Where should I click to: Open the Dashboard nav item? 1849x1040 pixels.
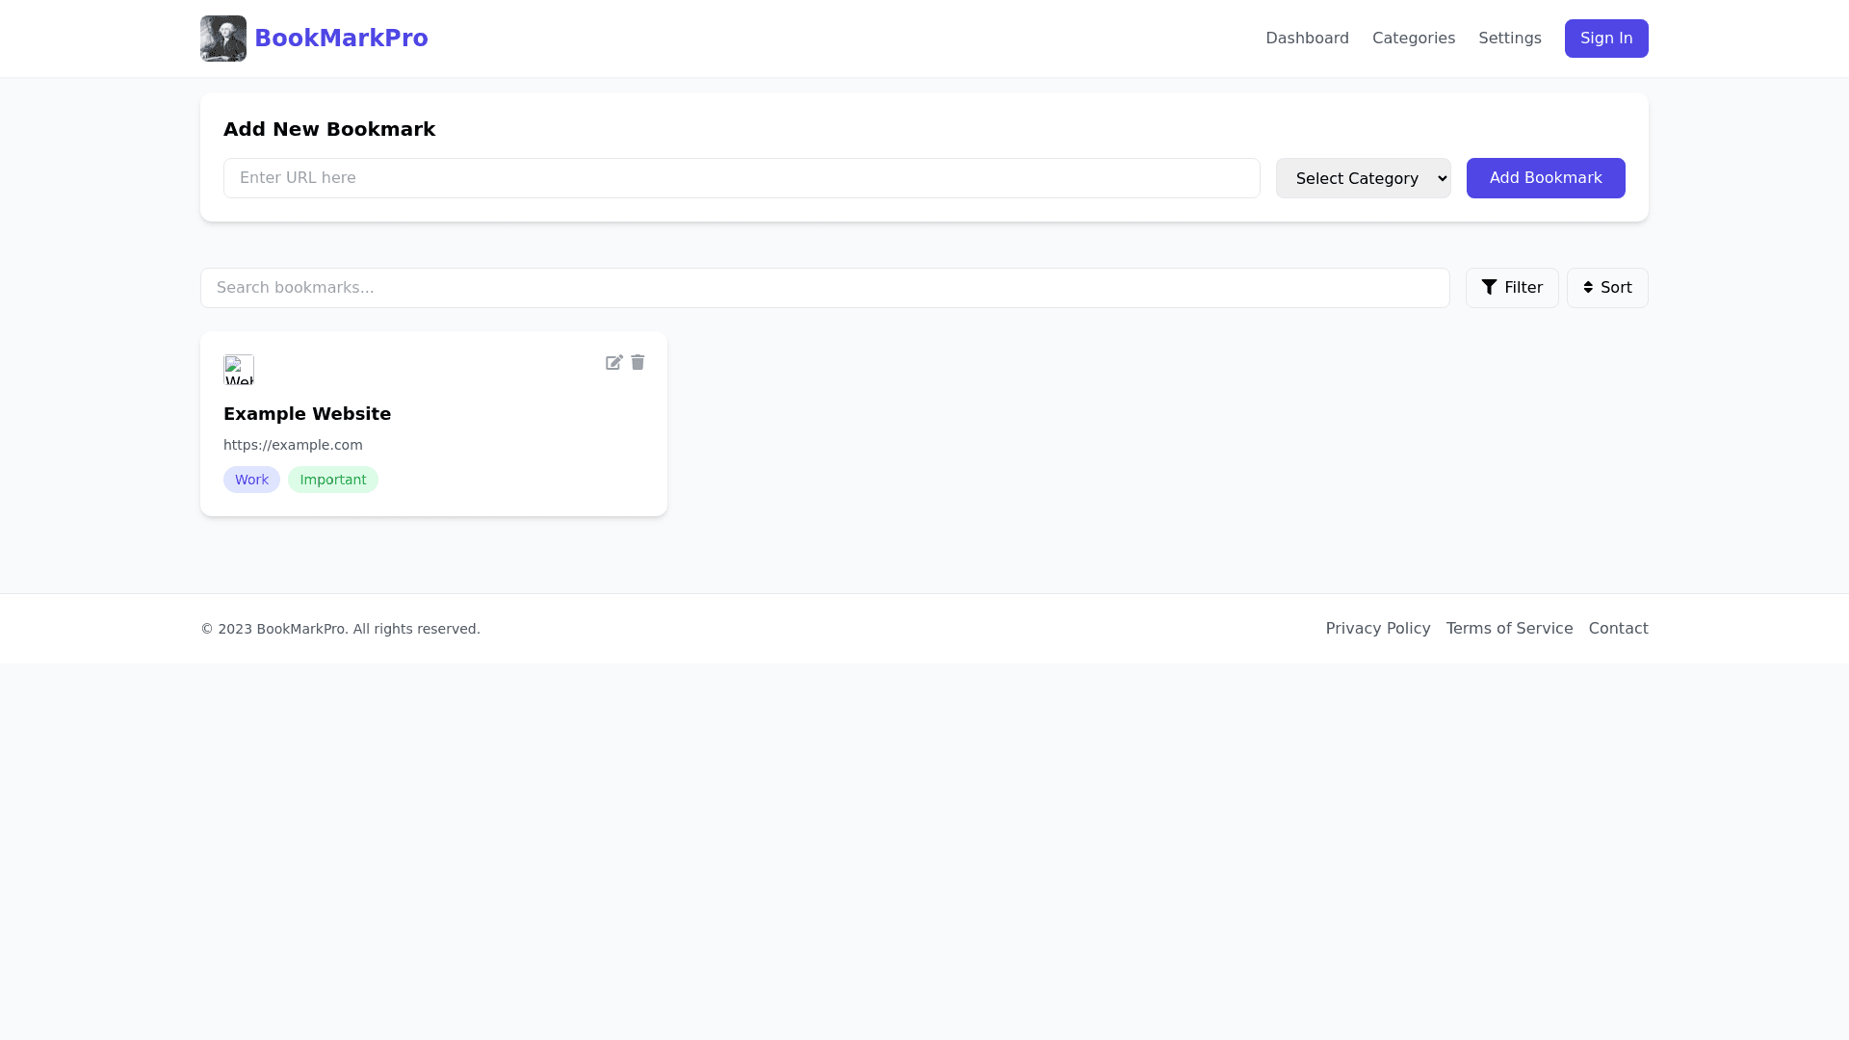(1307, 39)
